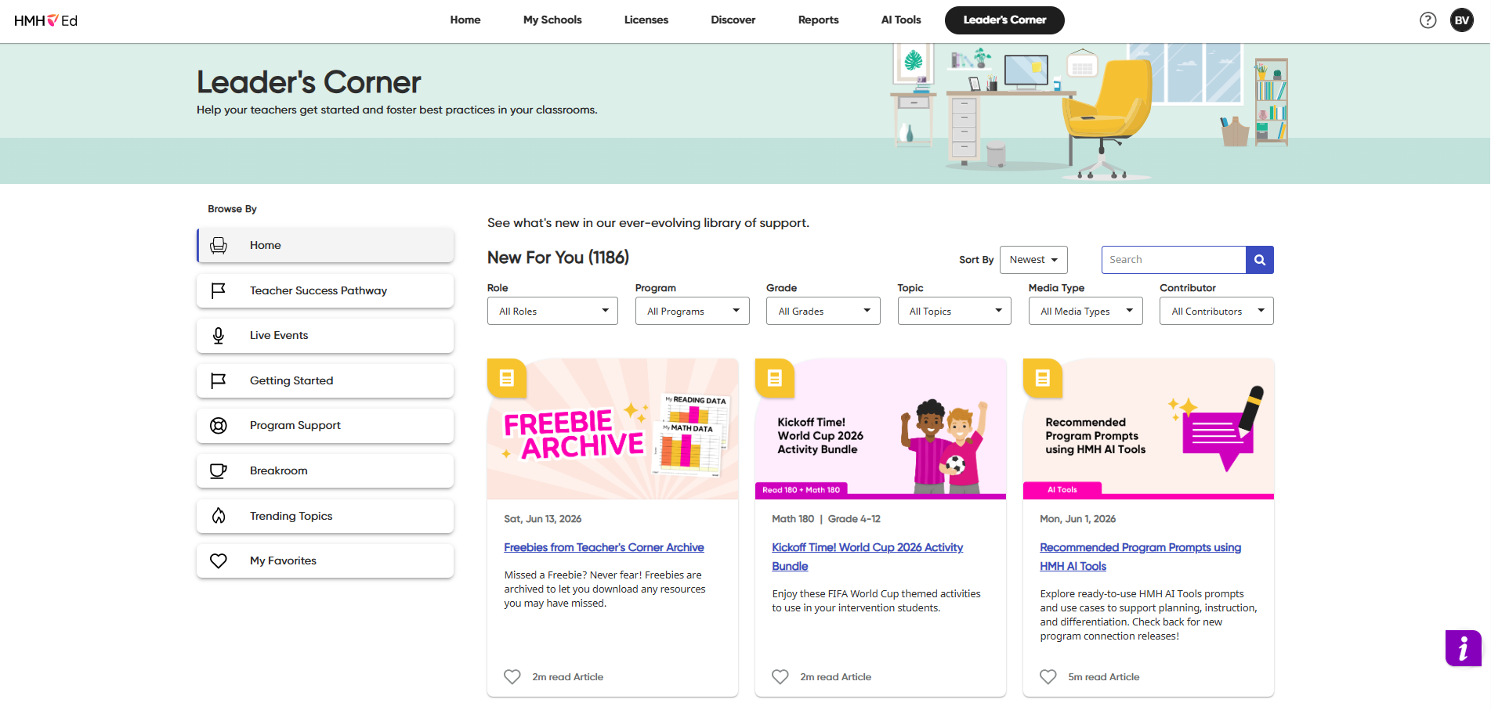Open Kickoff Time! World Cup 2026 Activity link
The image size is (1491, 710).
pyautogui.click(x=867, y=557)
